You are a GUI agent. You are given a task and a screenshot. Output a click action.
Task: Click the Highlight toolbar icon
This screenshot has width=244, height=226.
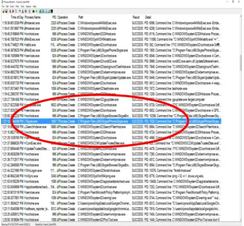point(23,12)
